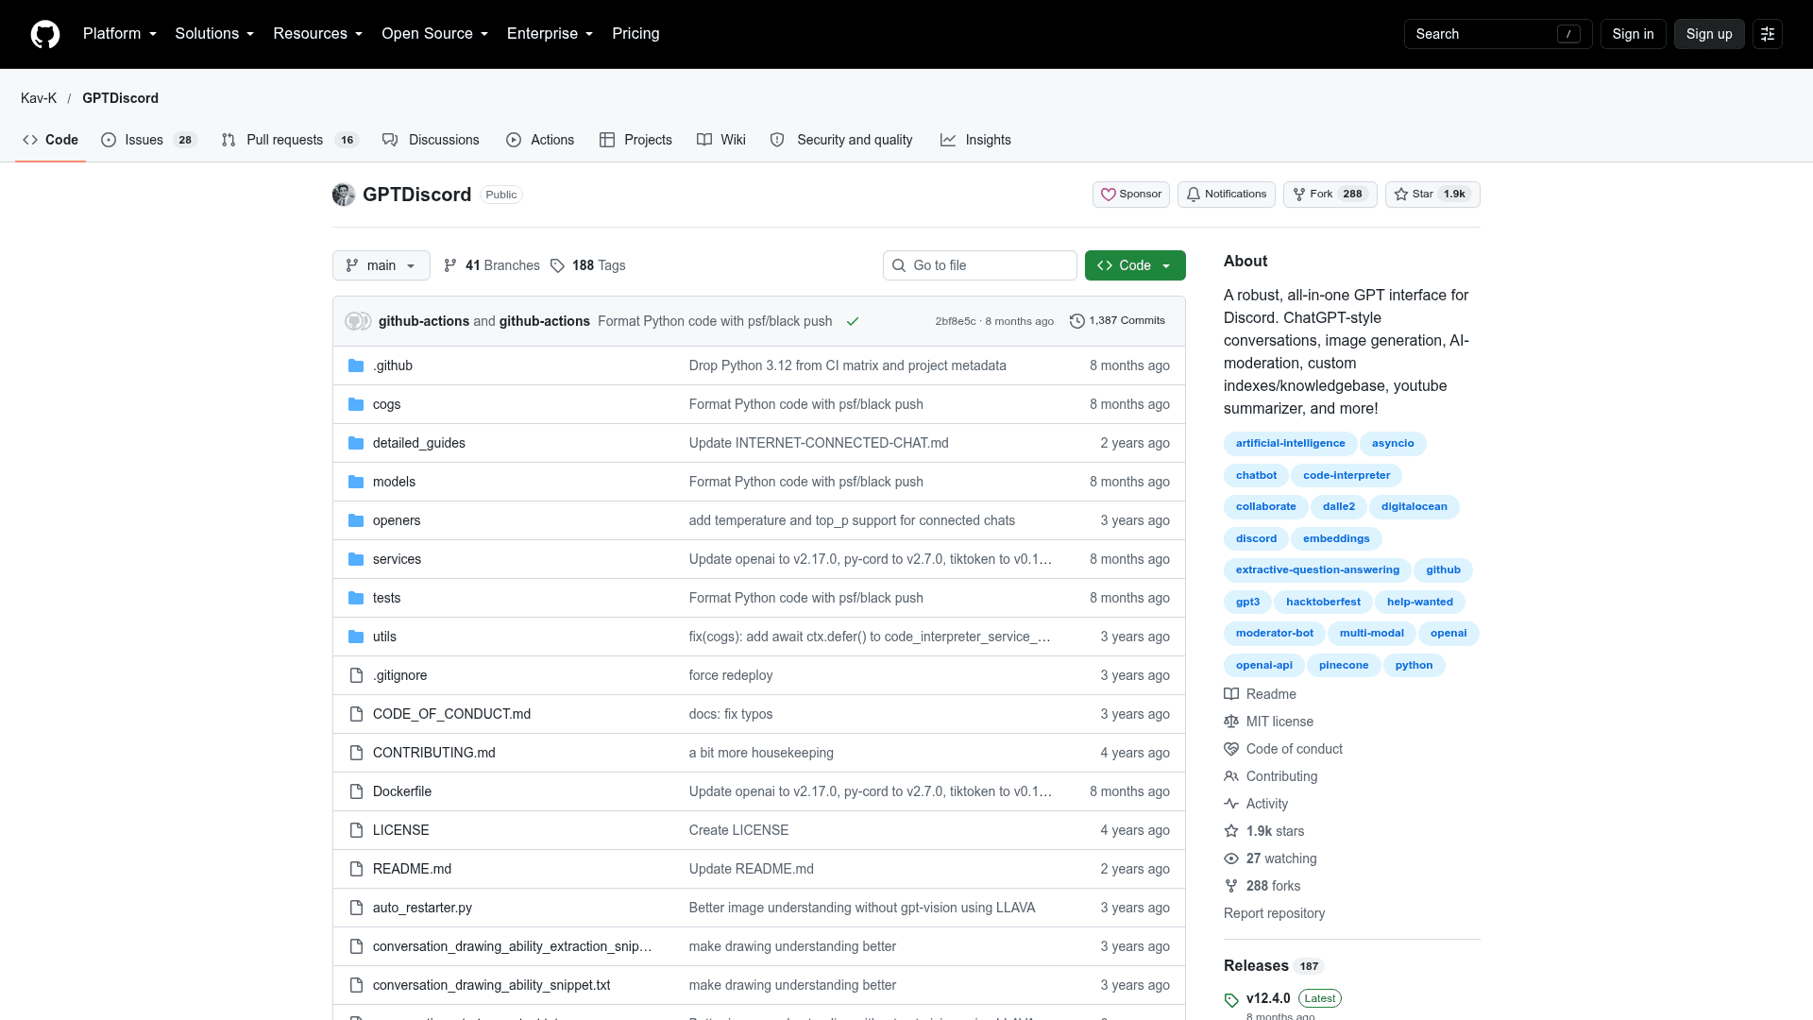Viewport: 1813px width, 1020px height.
Task: Open the Kav-K owner link
Action: click(x=39, y=98)
